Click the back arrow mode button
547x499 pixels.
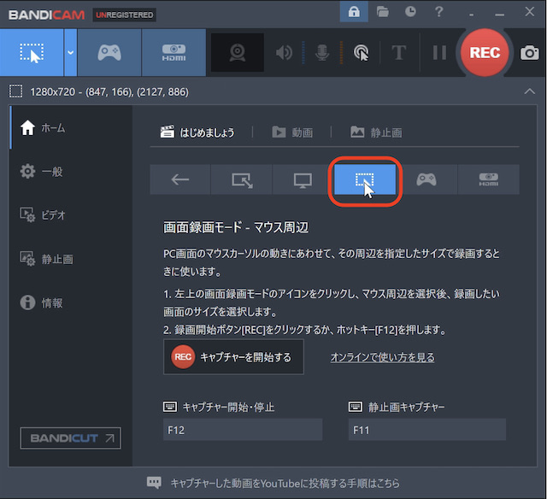point(180,179)
